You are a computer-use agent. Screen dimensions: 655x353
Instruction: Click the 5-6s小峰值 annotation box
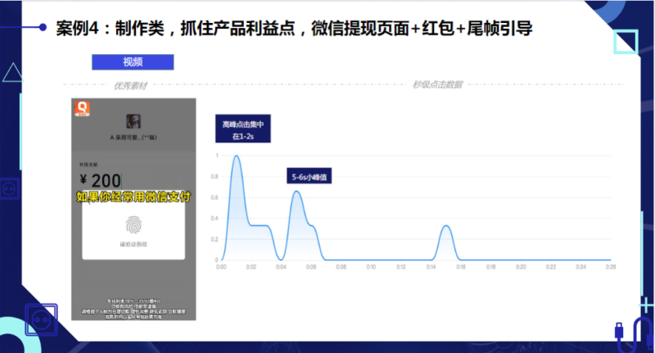point(309,176)
